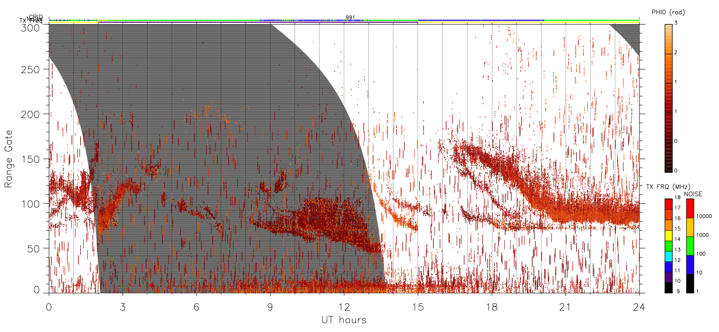Click NOISE scale label "10000"
The image size is (719, 332).
pyautogui.click(x=706, y=216)
